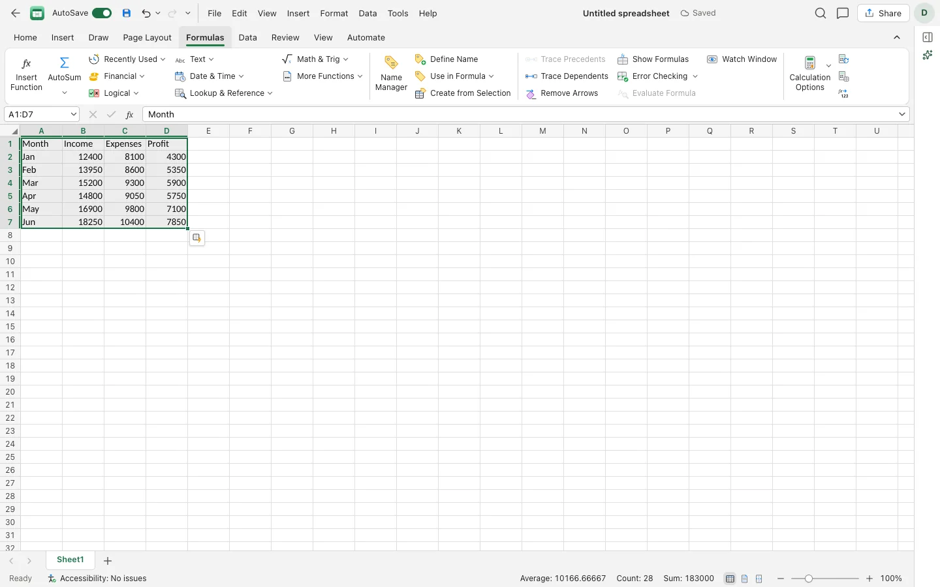Click the Quick Analysis icon below the table
Viewport: 940px width, 587px height.
(x=196, y=238)
